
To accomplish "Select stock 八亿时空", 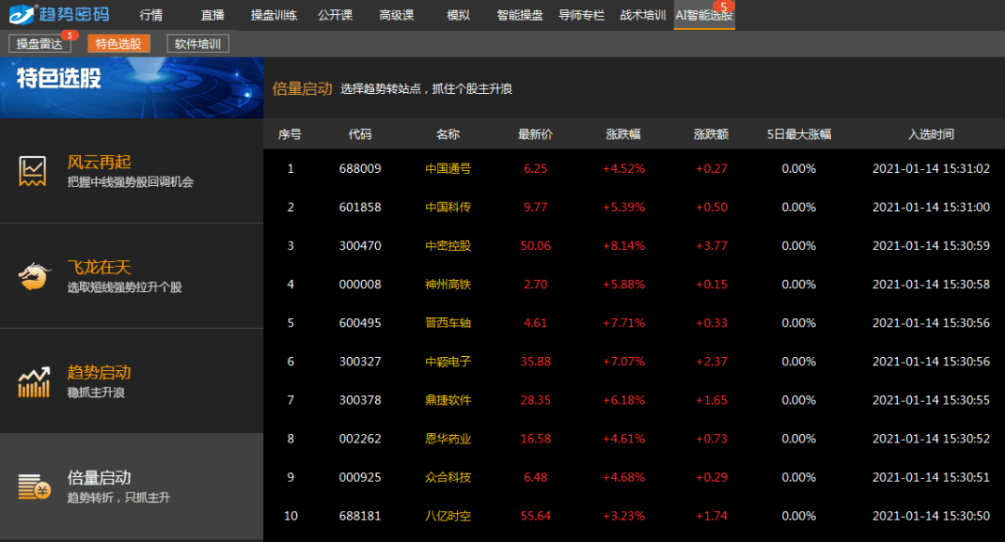I will [448, 516].
